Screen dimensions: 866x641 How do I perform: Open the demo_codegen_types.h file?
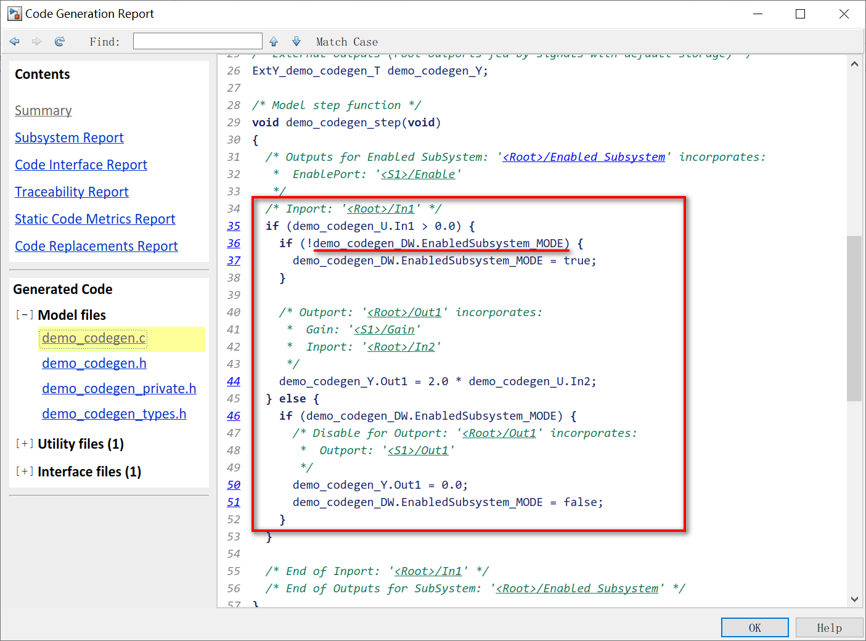point(114,414)
